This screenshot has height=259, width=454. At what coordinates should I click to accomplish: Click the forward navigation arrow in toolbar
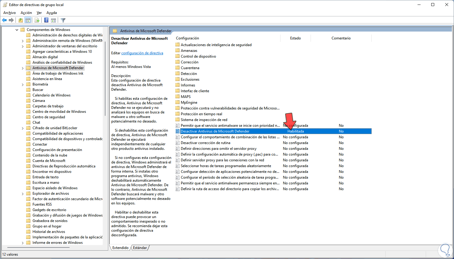11,20
